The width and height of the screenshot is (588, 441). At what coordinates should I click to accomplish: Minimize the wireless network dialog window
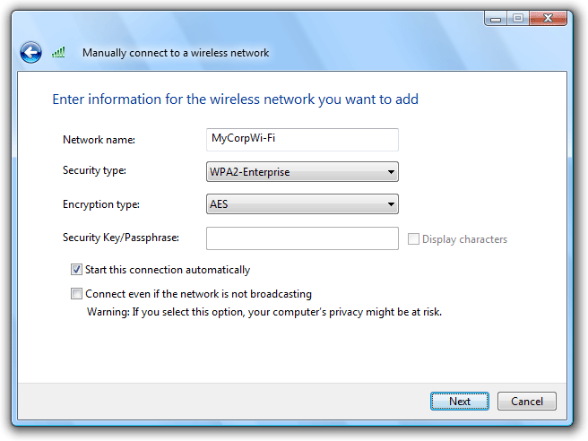[496, 18]
